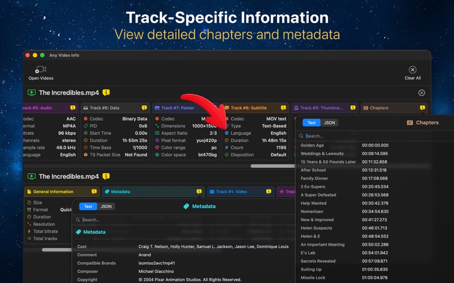This screenshot has height=283, width=454.
Task: Select Text tab in Chapters popover
Action: (x=312, y=123)
